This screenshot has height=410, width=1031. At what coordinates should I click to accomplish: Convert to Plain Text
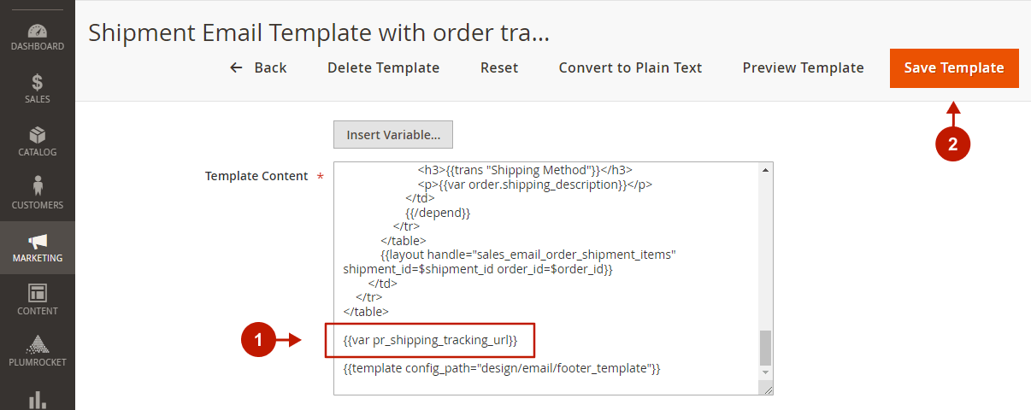[x=630, y=67]
